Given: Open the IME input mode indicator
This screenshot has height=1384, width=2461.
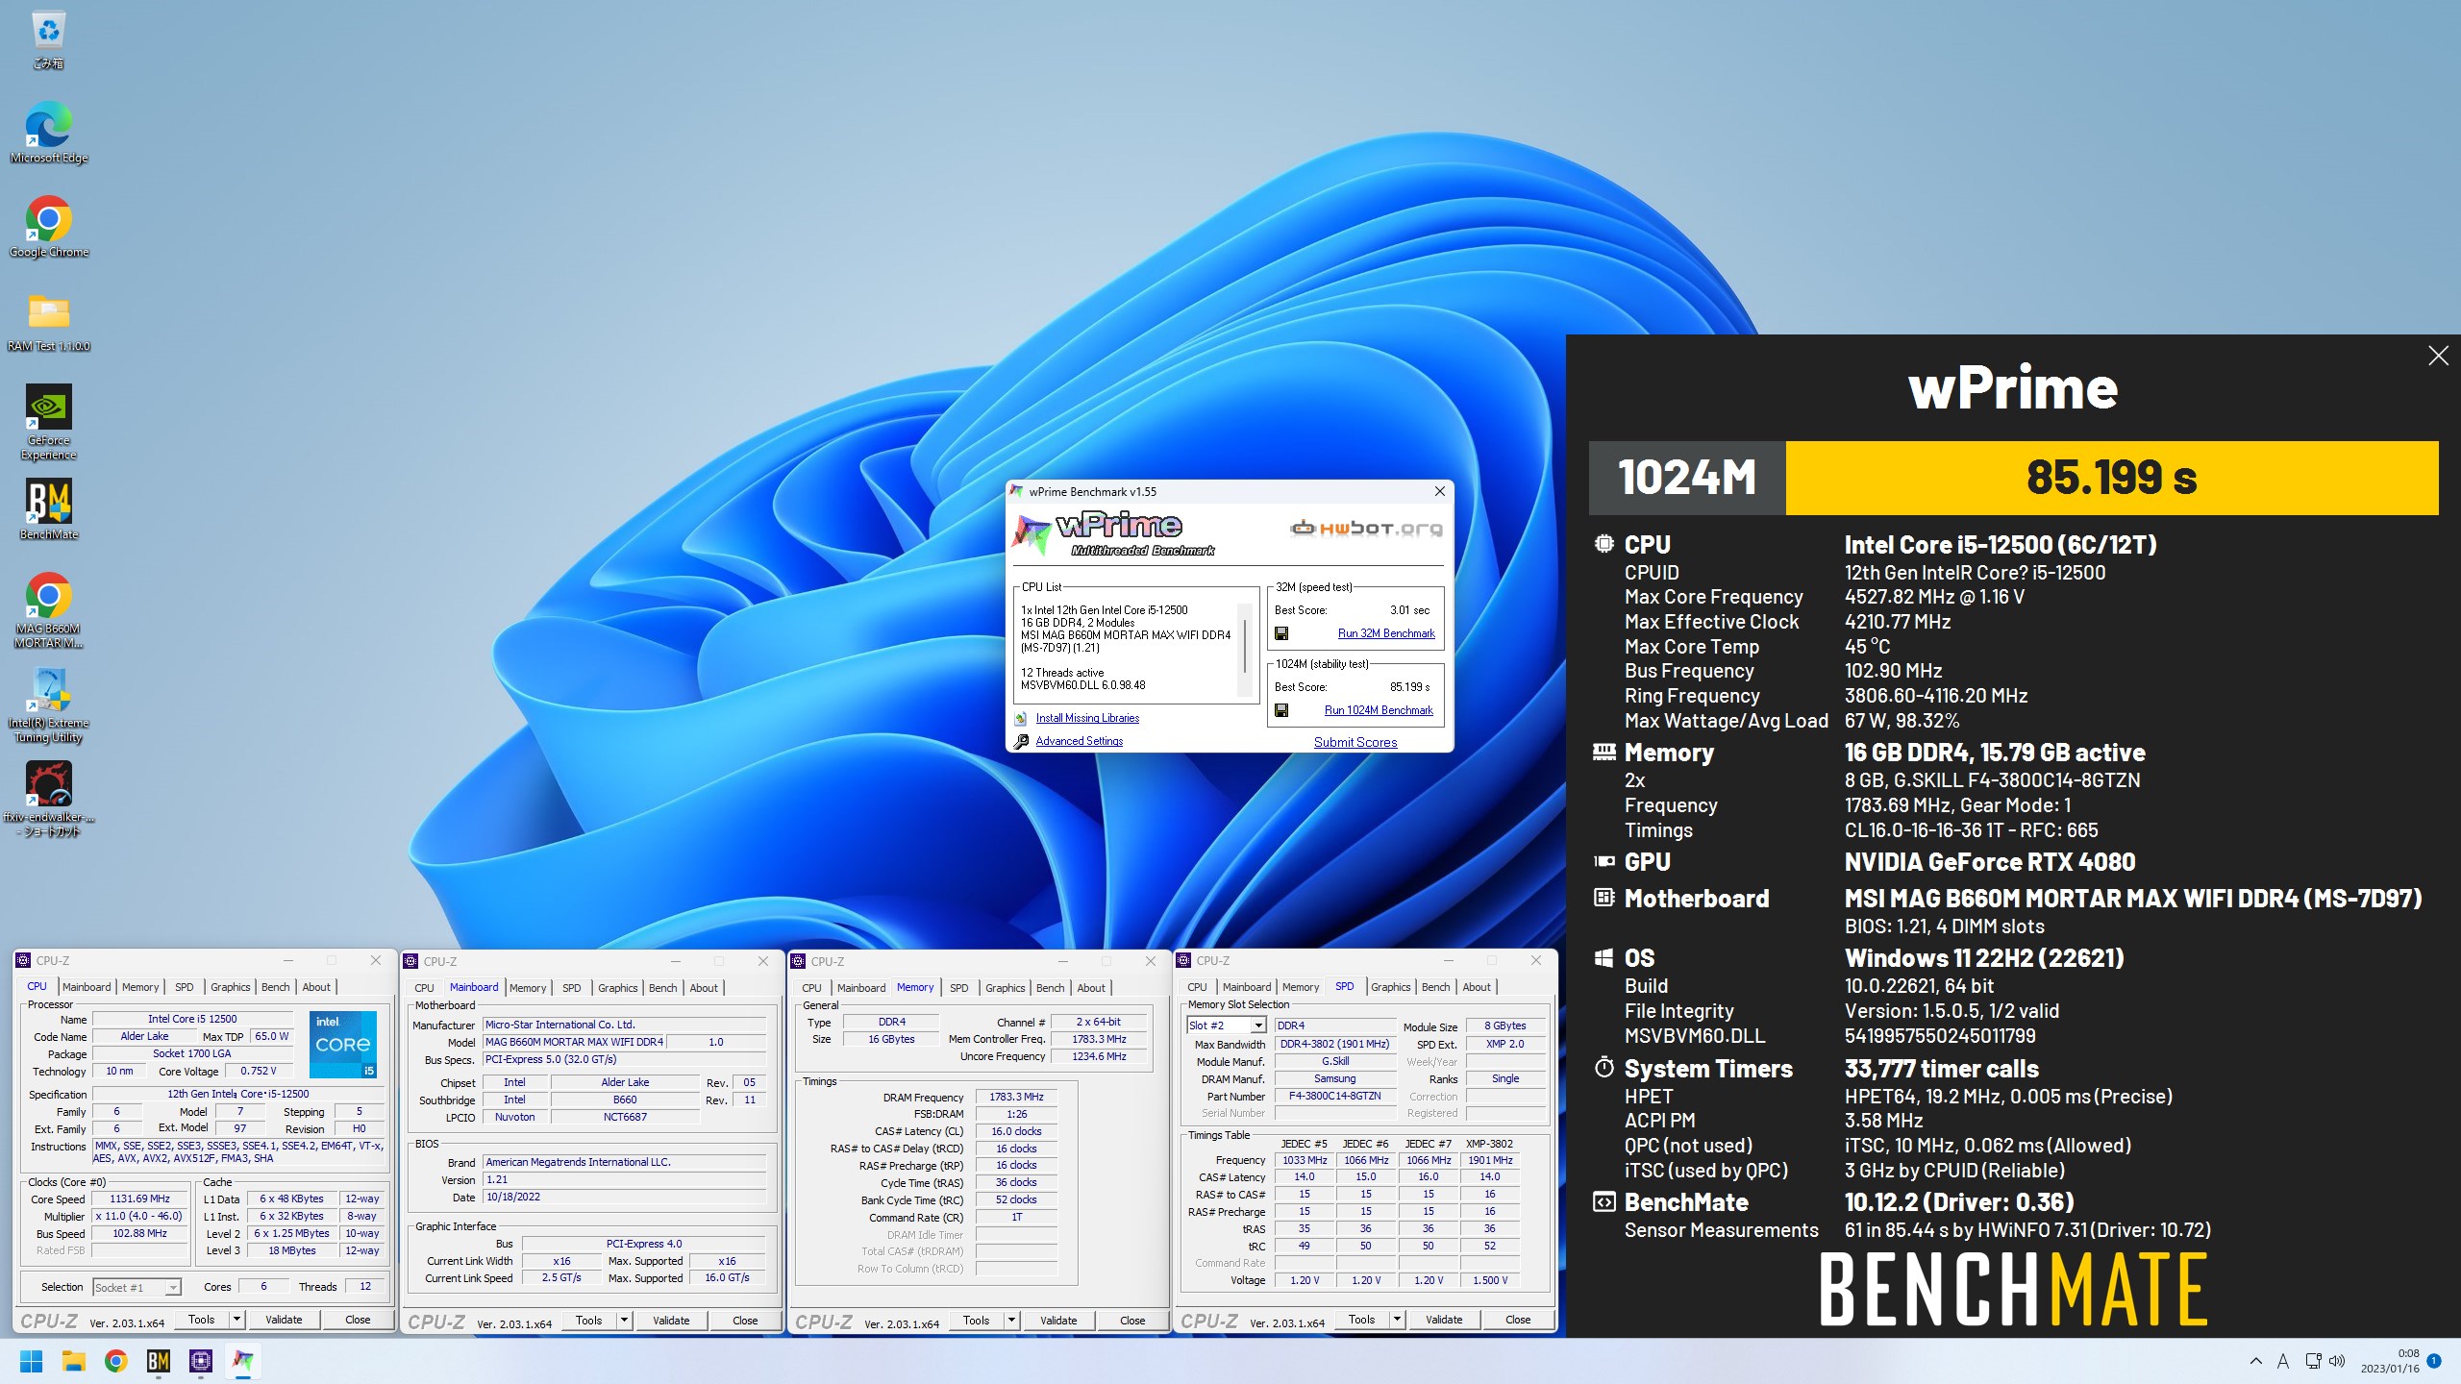Looking at the screenshot, I should [x=2284, y=1361].
